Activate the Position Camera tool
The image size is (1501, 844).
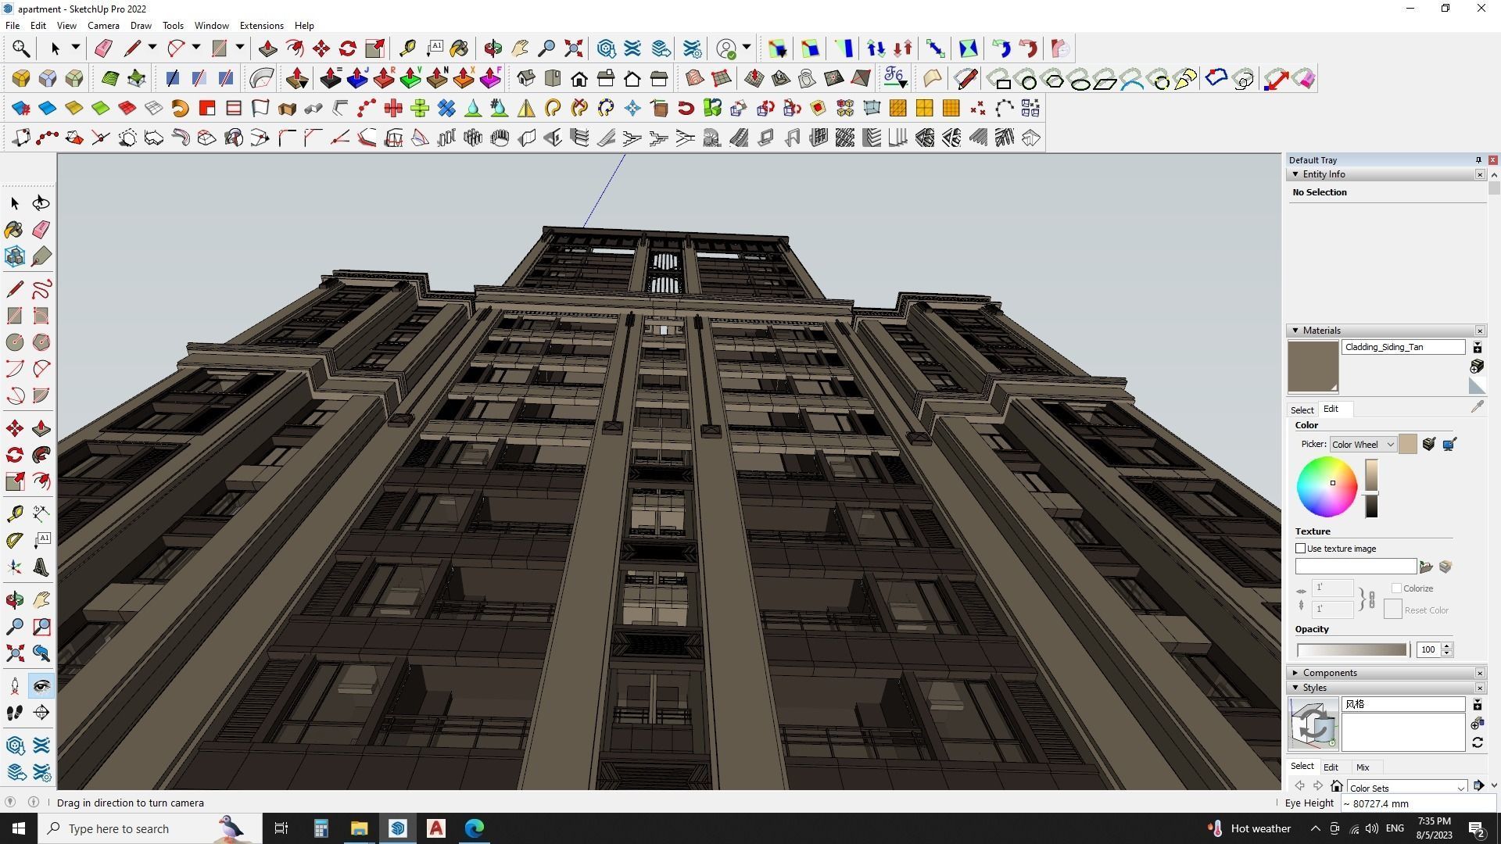click(15, 686)
